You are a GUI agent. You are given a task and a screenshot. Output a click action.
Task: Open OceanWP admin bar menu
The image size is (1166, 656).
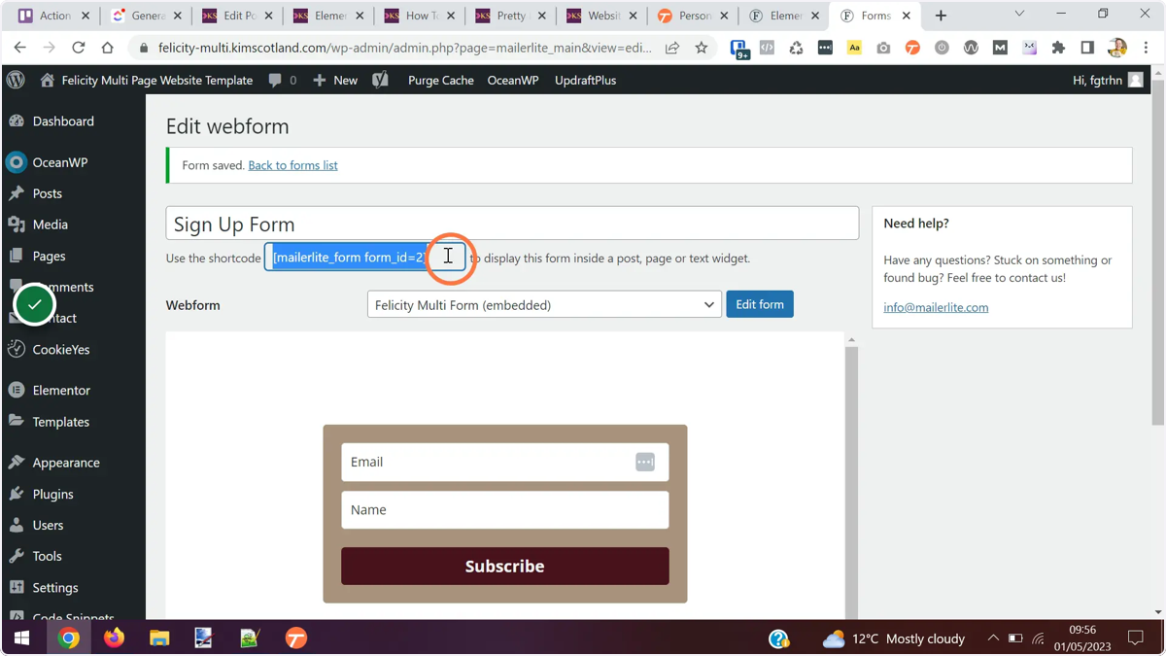(x=513, y=81)
